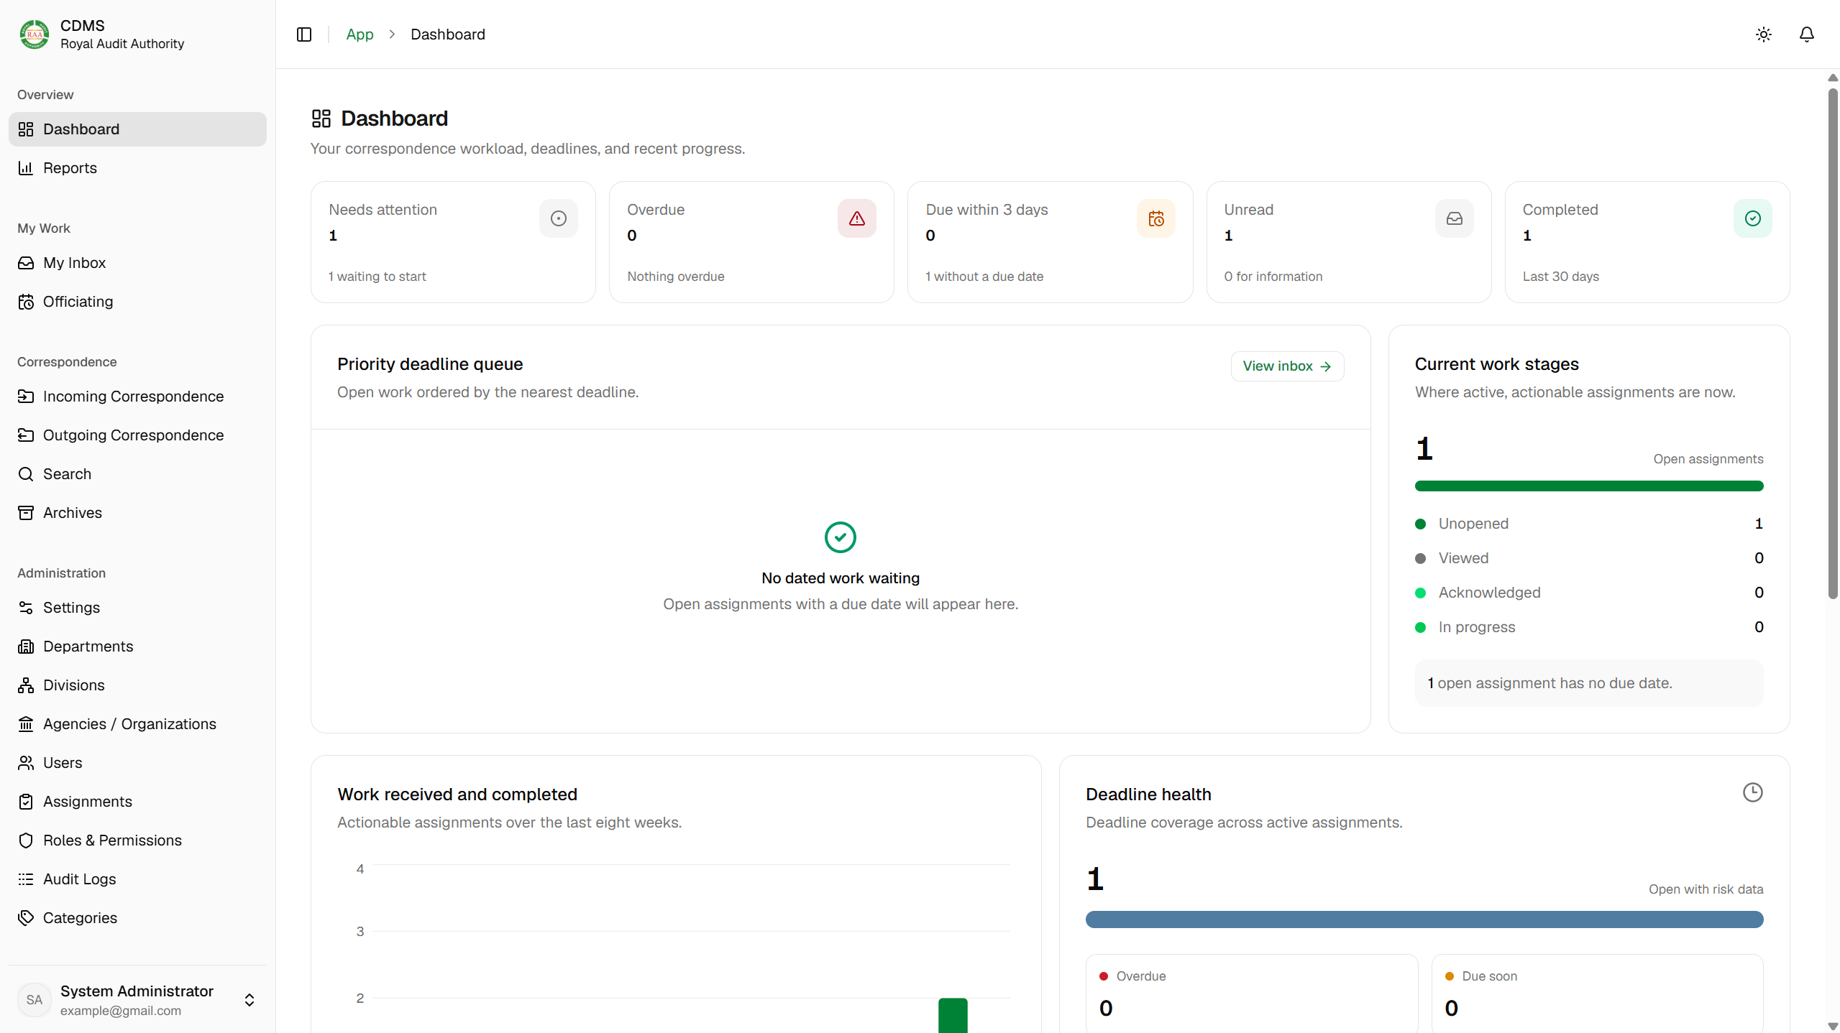This screenshot has height=1033, width=1840.
Task: Click the Royal Audit Authority logo
Action: point(35,34)
